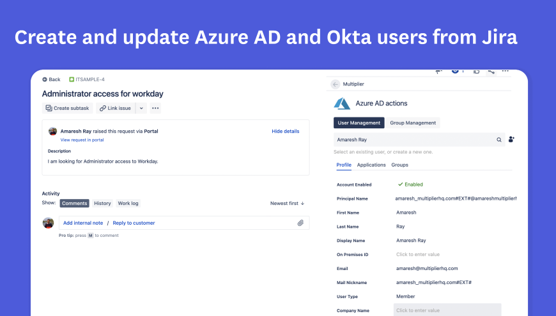Screen dimensions: 556x316
Task: Edit the Principal Name value
Action: tap(456, 199)
